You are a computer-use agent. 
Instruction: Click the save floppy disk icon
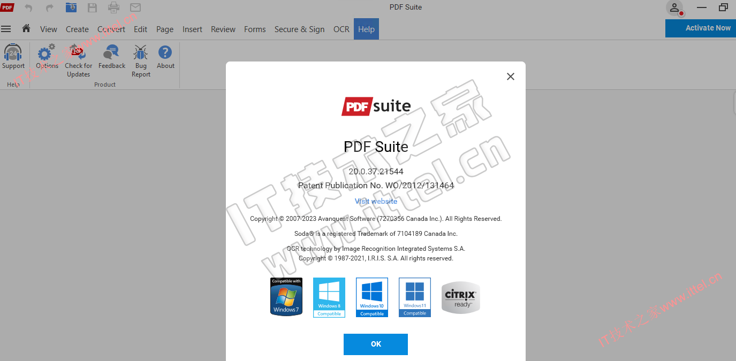(x=92, y=7)
